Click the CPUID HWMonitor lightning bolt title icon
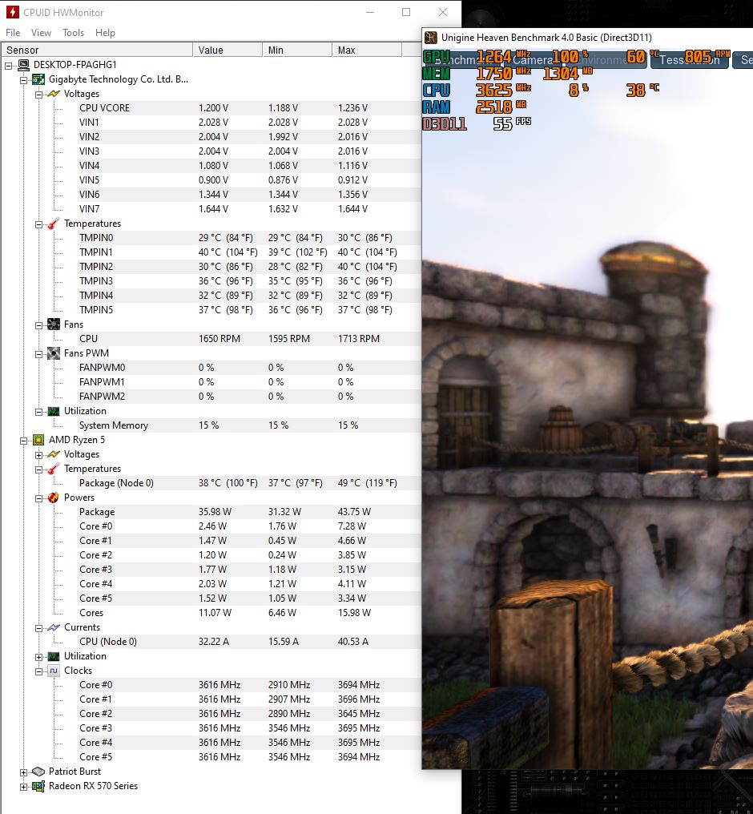 click(x=13, y=12)
